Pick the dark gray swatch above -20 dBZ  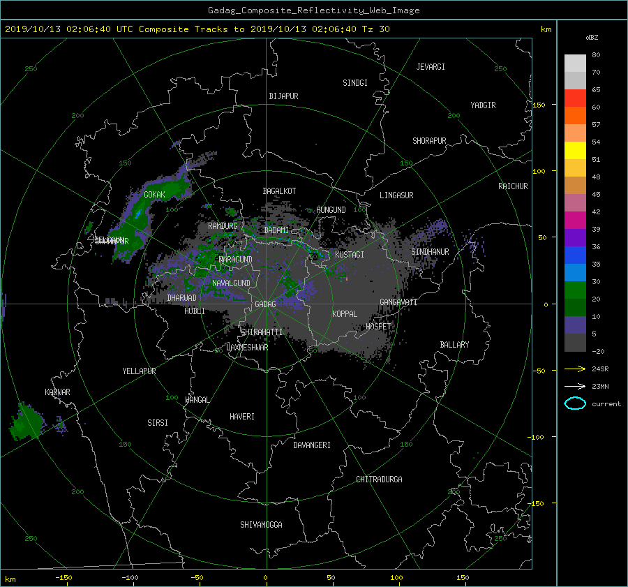(575, 342)
